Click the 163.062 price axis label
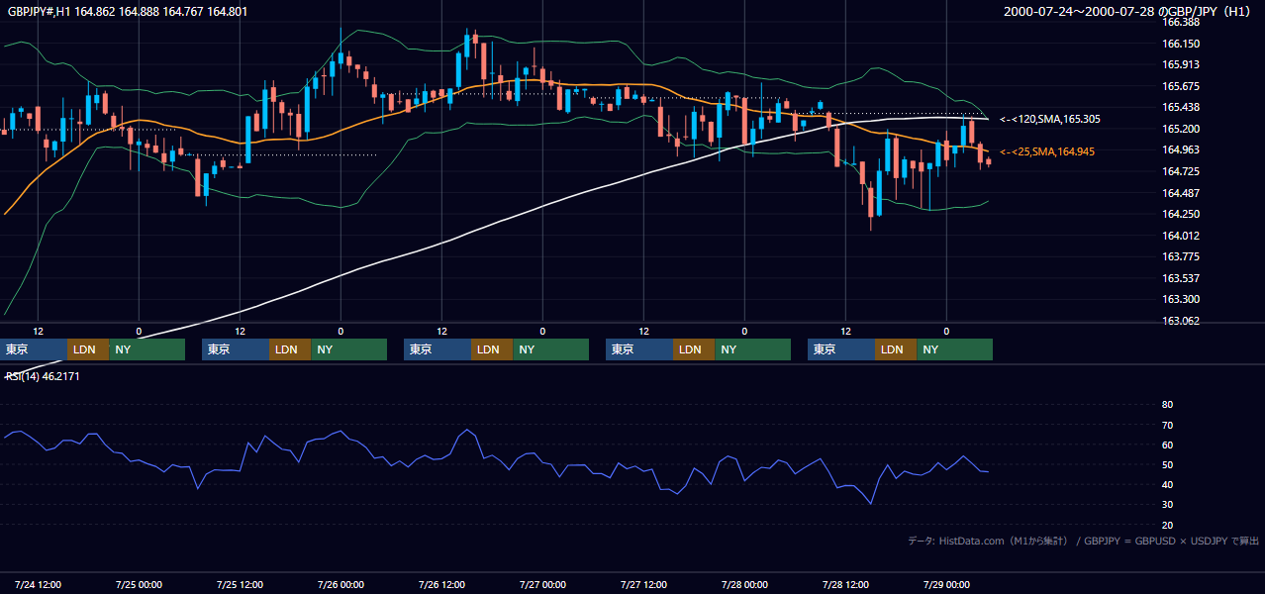Viewport: 1265px width, 594px height. coord(1181,321)
